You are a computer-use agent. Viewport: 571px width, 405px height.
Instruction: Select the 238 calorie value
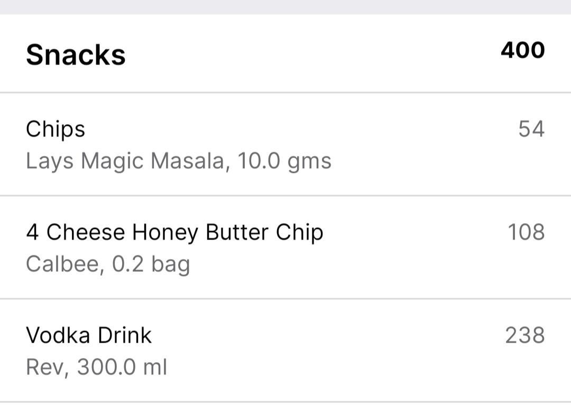[x=524, y=335]
